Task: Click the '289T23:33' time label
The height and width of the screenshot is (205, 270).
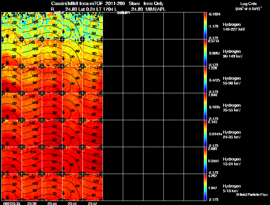Action: pyautogui.click(x=11, y=203)
